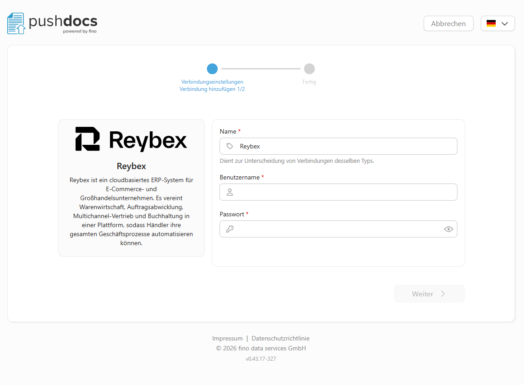The width and height of the screenshot is (524, 385).
Task: Click the Fertig step label
Action: [309, 81]
